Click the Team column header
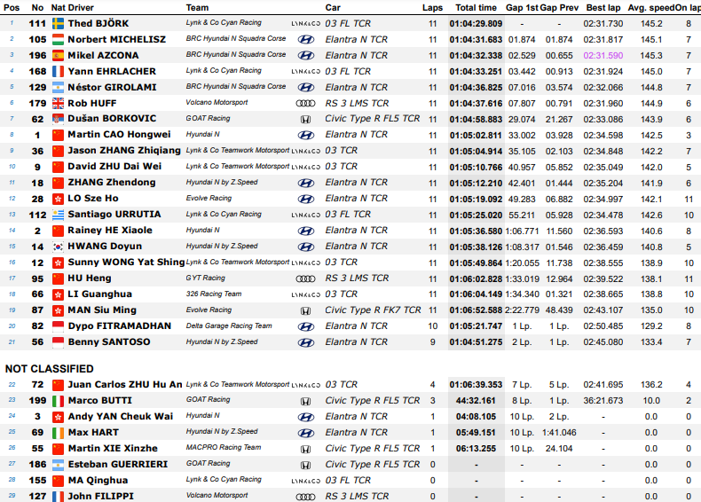 pos(197,8)
